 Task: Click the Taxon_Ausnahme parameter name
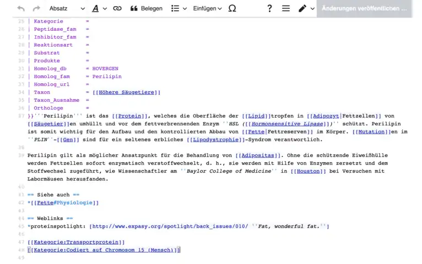pyautogui.click(x=57, y=100)
